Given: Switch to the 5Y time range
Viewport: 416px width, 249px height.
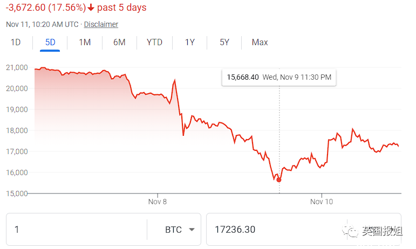Looking at the screenshot, I should tap(224, 42).
